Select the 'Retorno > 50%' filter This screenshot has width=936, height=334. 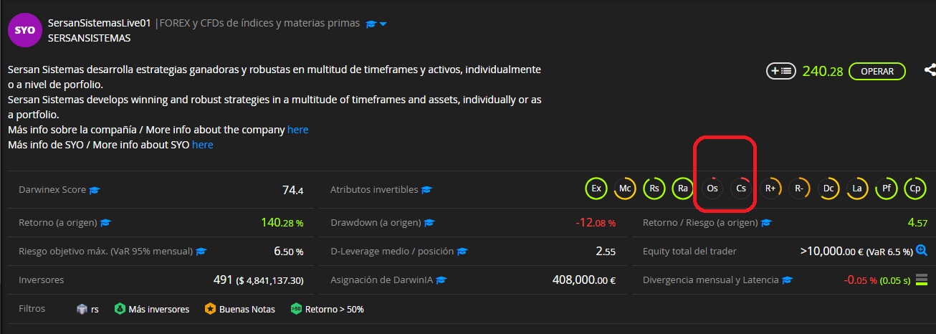328,310
